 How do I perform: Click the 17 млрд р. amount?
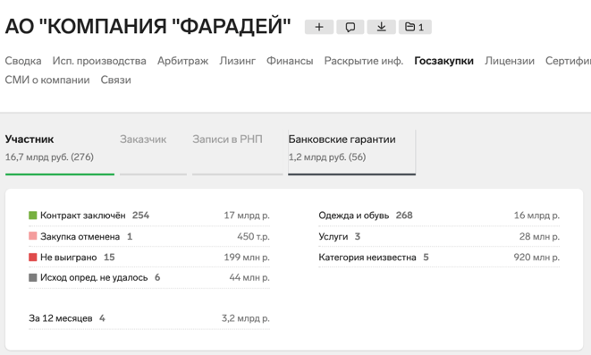[x=247, y=216]
